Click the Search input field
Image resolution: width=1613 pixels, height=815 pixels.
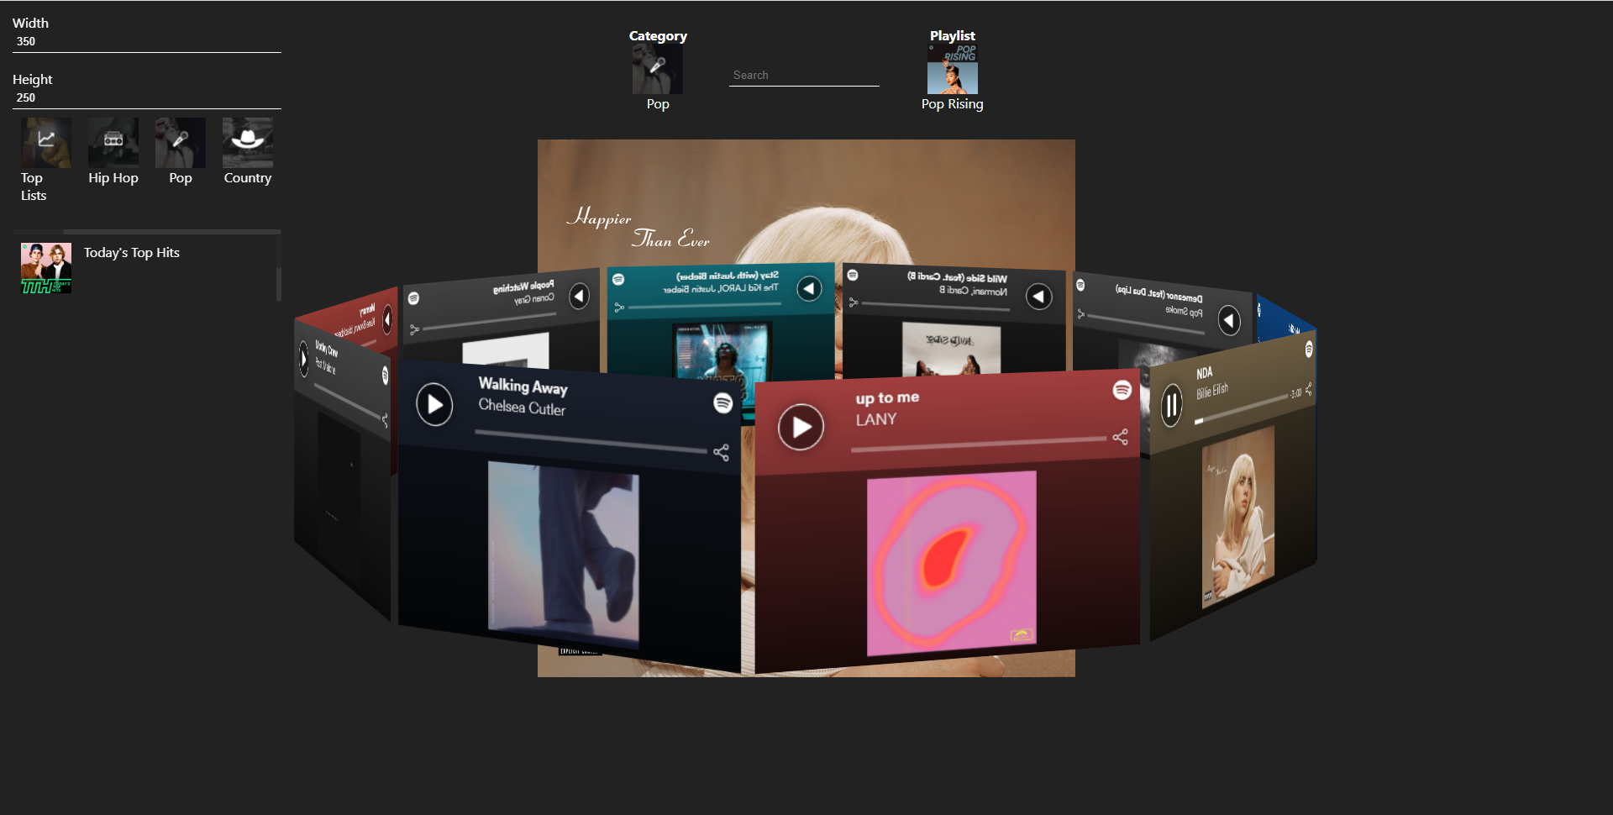[803, 75]
